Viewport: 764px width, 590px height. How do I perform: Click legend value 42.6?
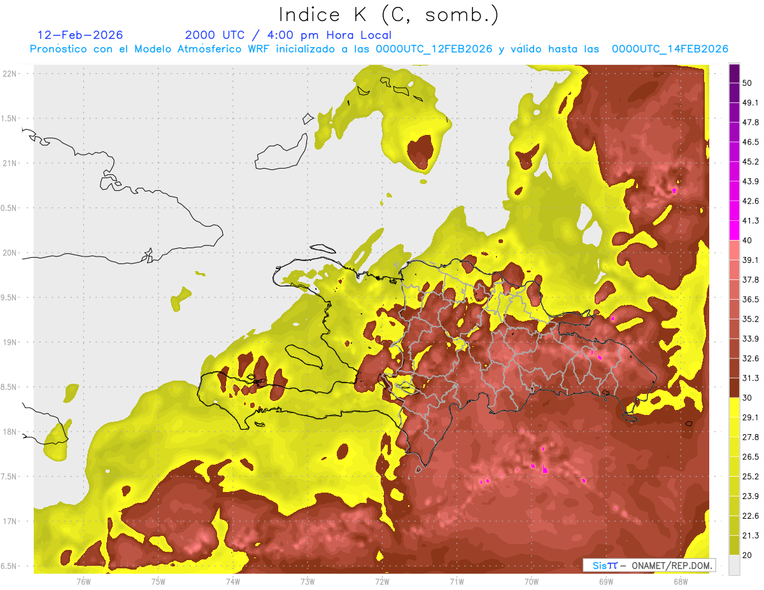751,201
